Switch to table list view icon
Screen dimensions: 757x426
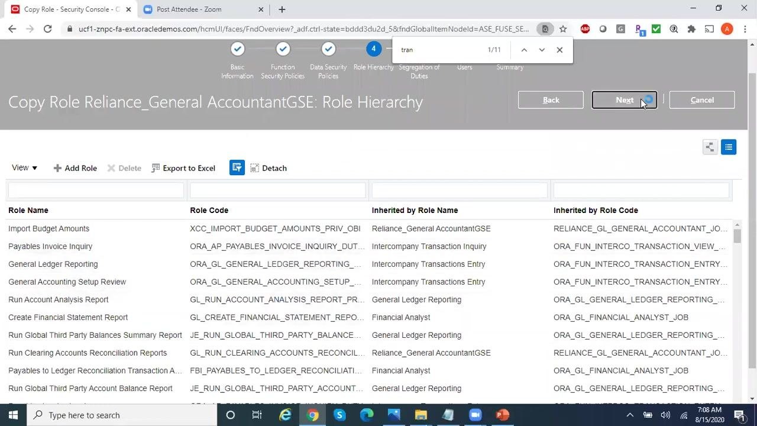coord(729,147)
